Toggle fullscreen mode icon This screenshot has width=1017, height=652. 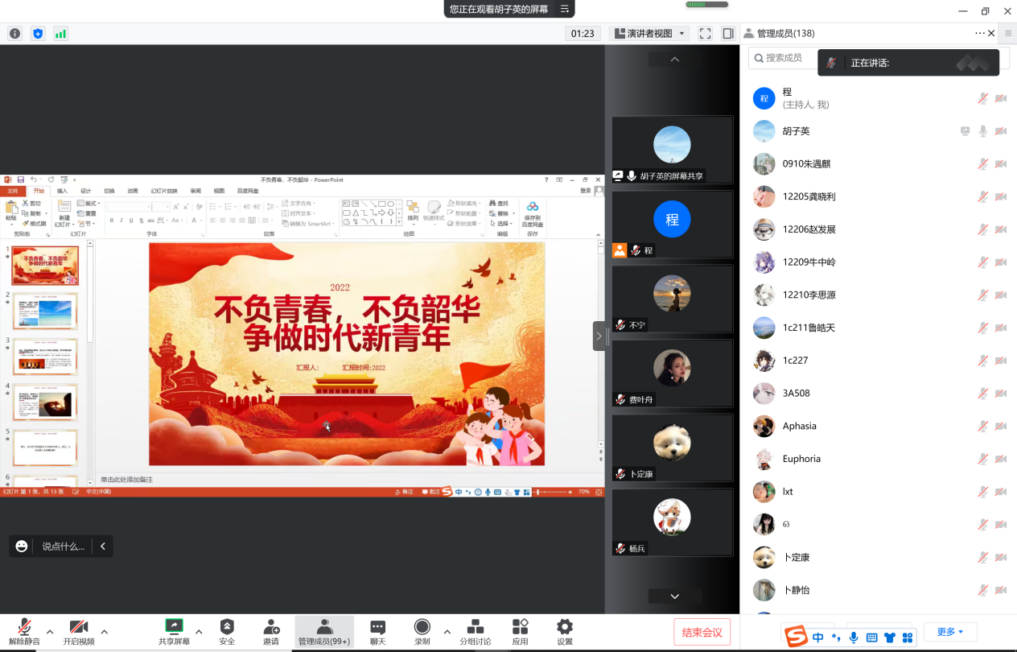coord(705,33)
